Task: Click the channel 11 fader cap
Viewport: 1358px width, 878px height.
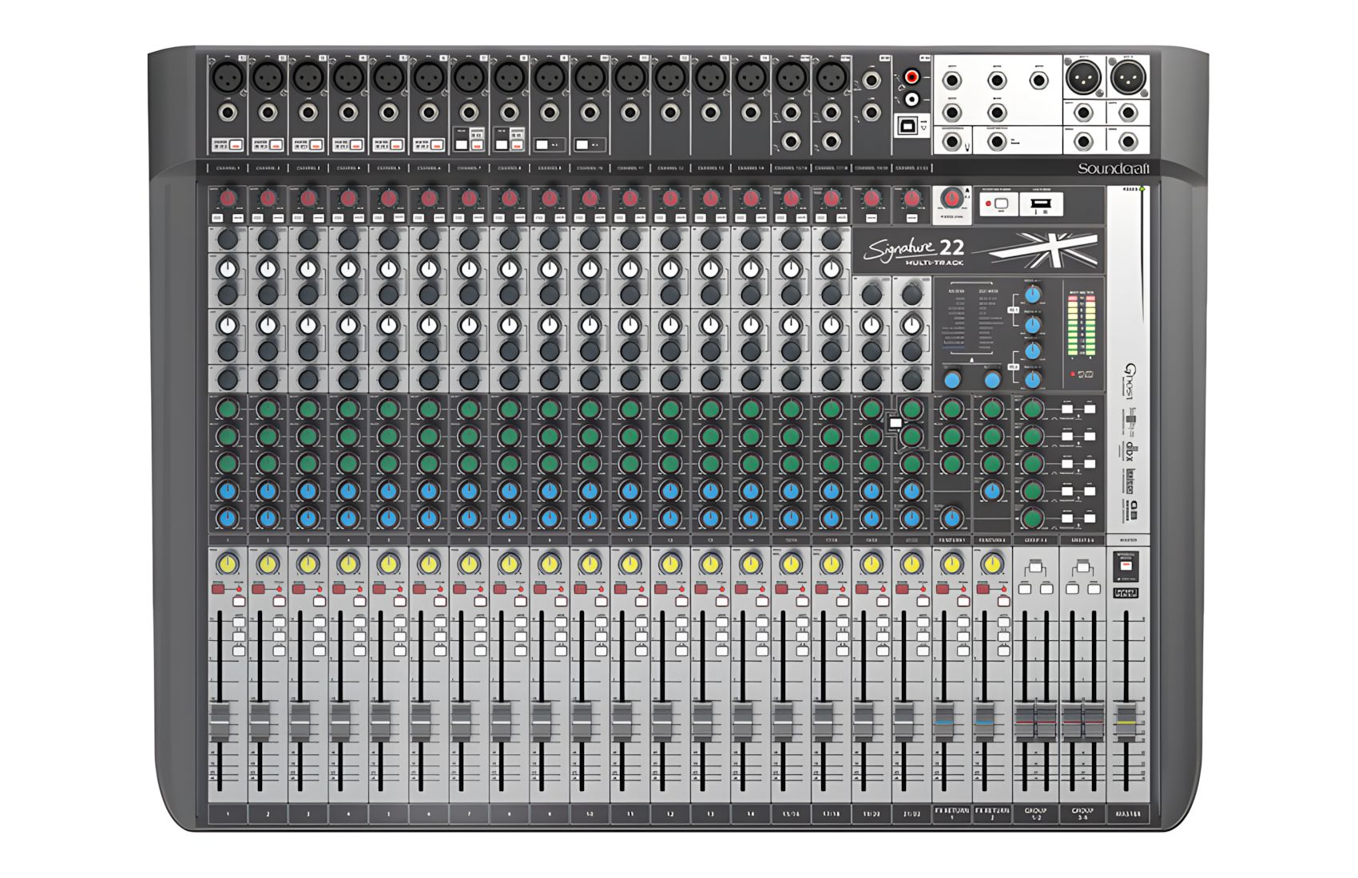Action: click(621, 722)
